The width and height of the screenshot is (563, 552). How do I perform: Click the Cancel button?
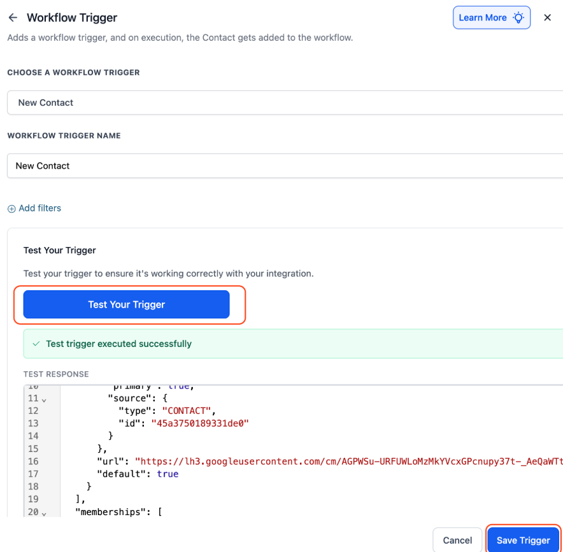(457, 540)
